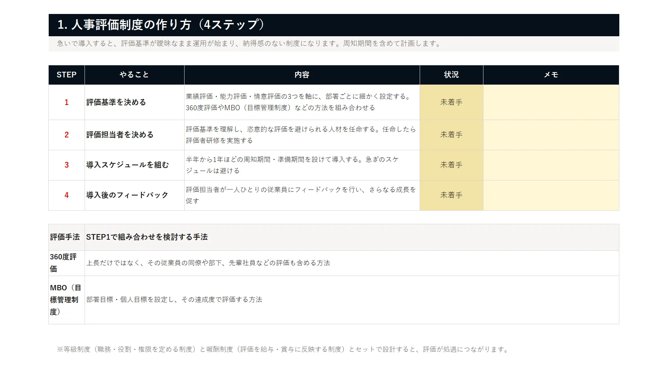Click the red step number 4
This screenshot has height=376, width=668.
click(x=66, y=195)
